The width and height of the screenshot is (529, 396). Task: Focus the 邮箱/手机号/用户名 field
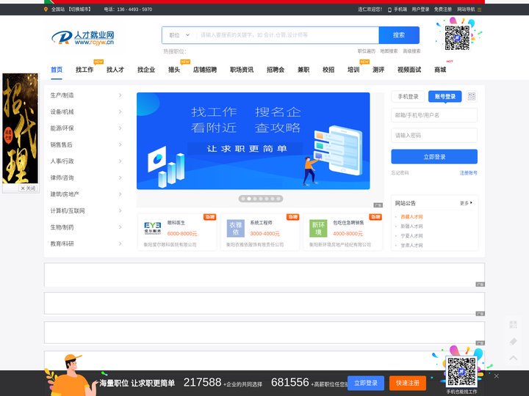(434, 115)
